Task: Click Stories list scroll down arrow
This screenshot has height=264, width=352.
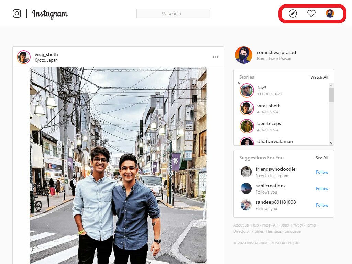Action: click(331, 143)
